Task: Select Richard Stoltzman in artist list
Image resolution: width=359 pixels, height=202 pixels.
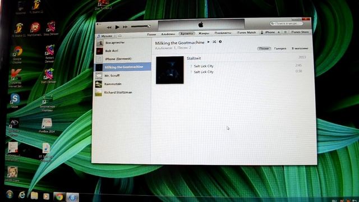Action: [123, 92]
